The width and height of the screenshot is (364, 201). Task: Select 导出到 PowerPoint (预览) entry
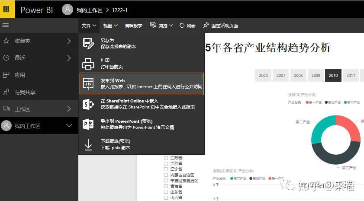(142, 124)
